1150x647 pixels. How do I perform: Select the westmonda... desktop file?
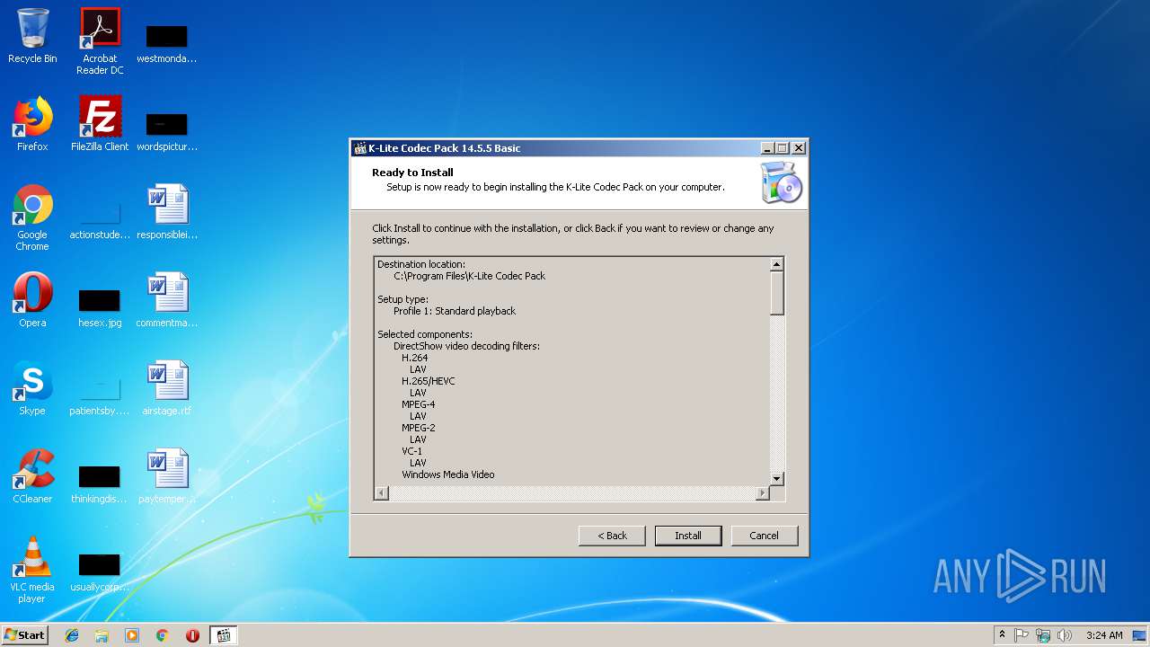pos(167,43)
